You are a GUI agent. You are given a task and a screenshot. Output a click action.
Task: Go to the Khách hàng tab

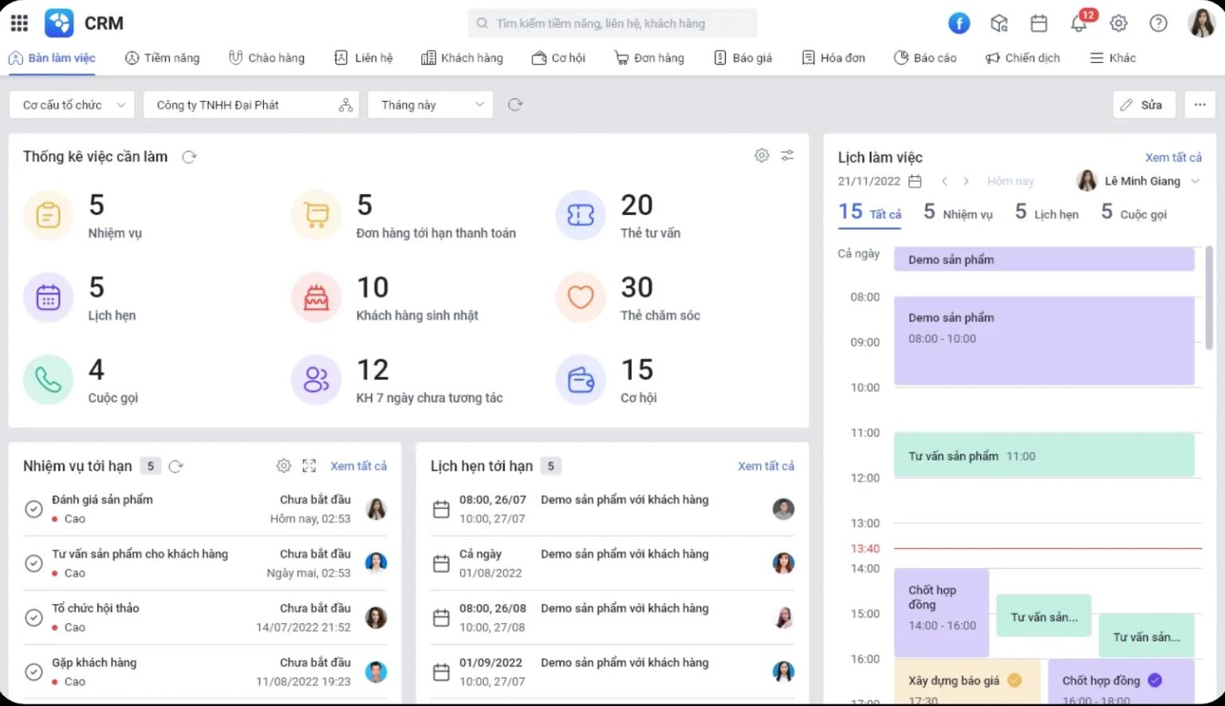(462, 57)
